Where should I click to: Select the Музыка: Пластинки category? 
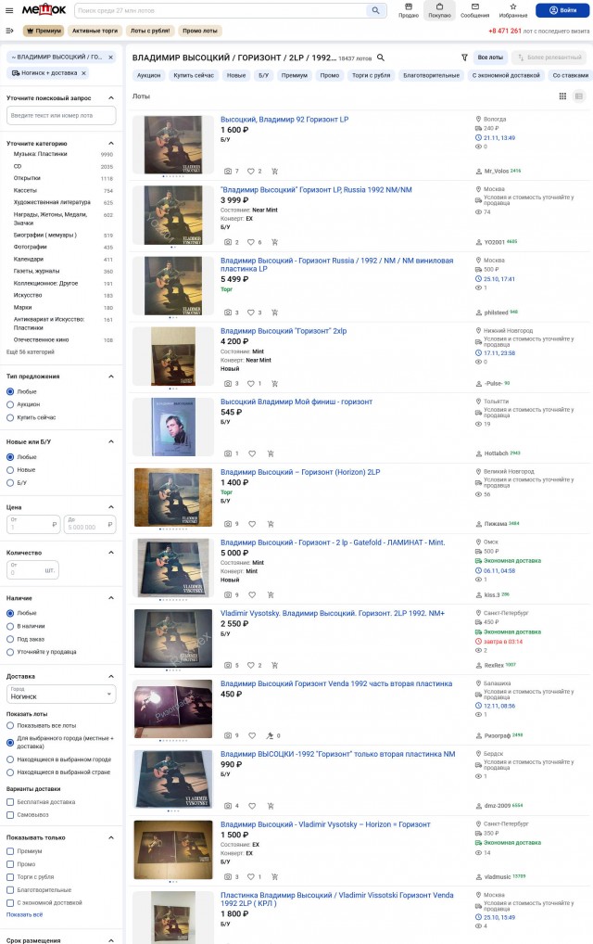point(40,154)
